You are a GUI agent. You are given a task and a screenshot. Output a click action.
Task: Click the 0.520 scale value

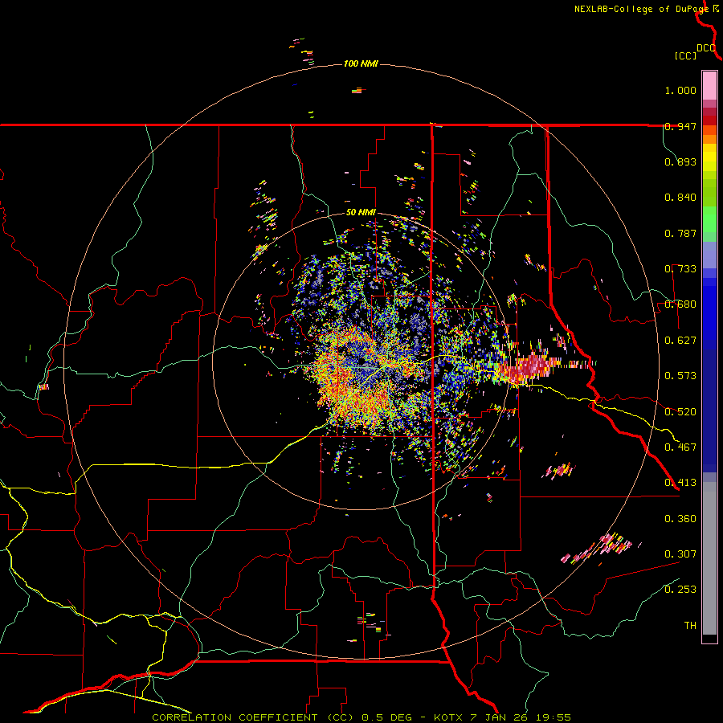(680, 412)
